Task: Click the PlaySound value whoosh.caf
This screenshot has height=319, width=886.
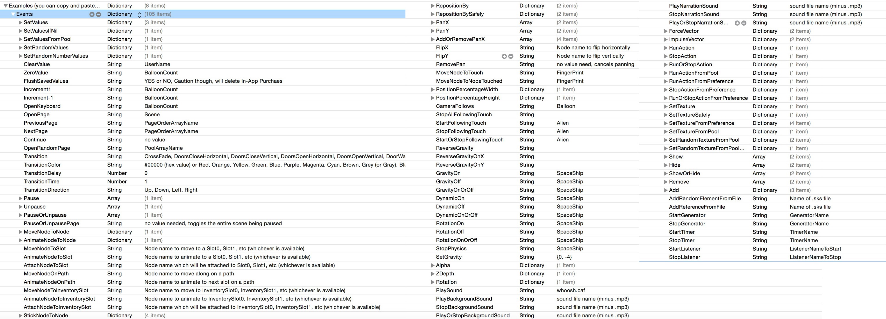Action: pyautogui.click(x=571, y=291)
